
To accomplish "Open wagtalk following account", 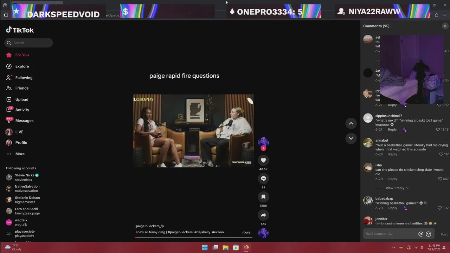I will (21, 222).
